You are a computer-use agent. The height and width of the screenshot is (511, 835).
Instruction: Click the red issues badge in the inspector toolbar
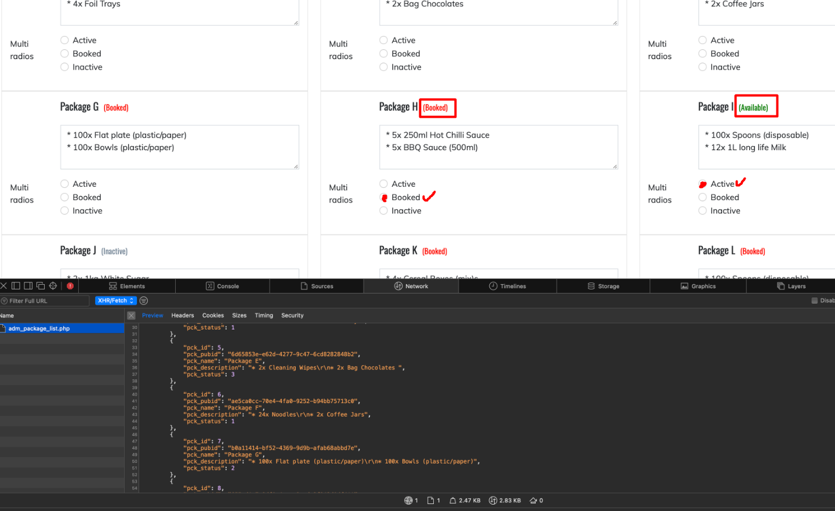70,285
